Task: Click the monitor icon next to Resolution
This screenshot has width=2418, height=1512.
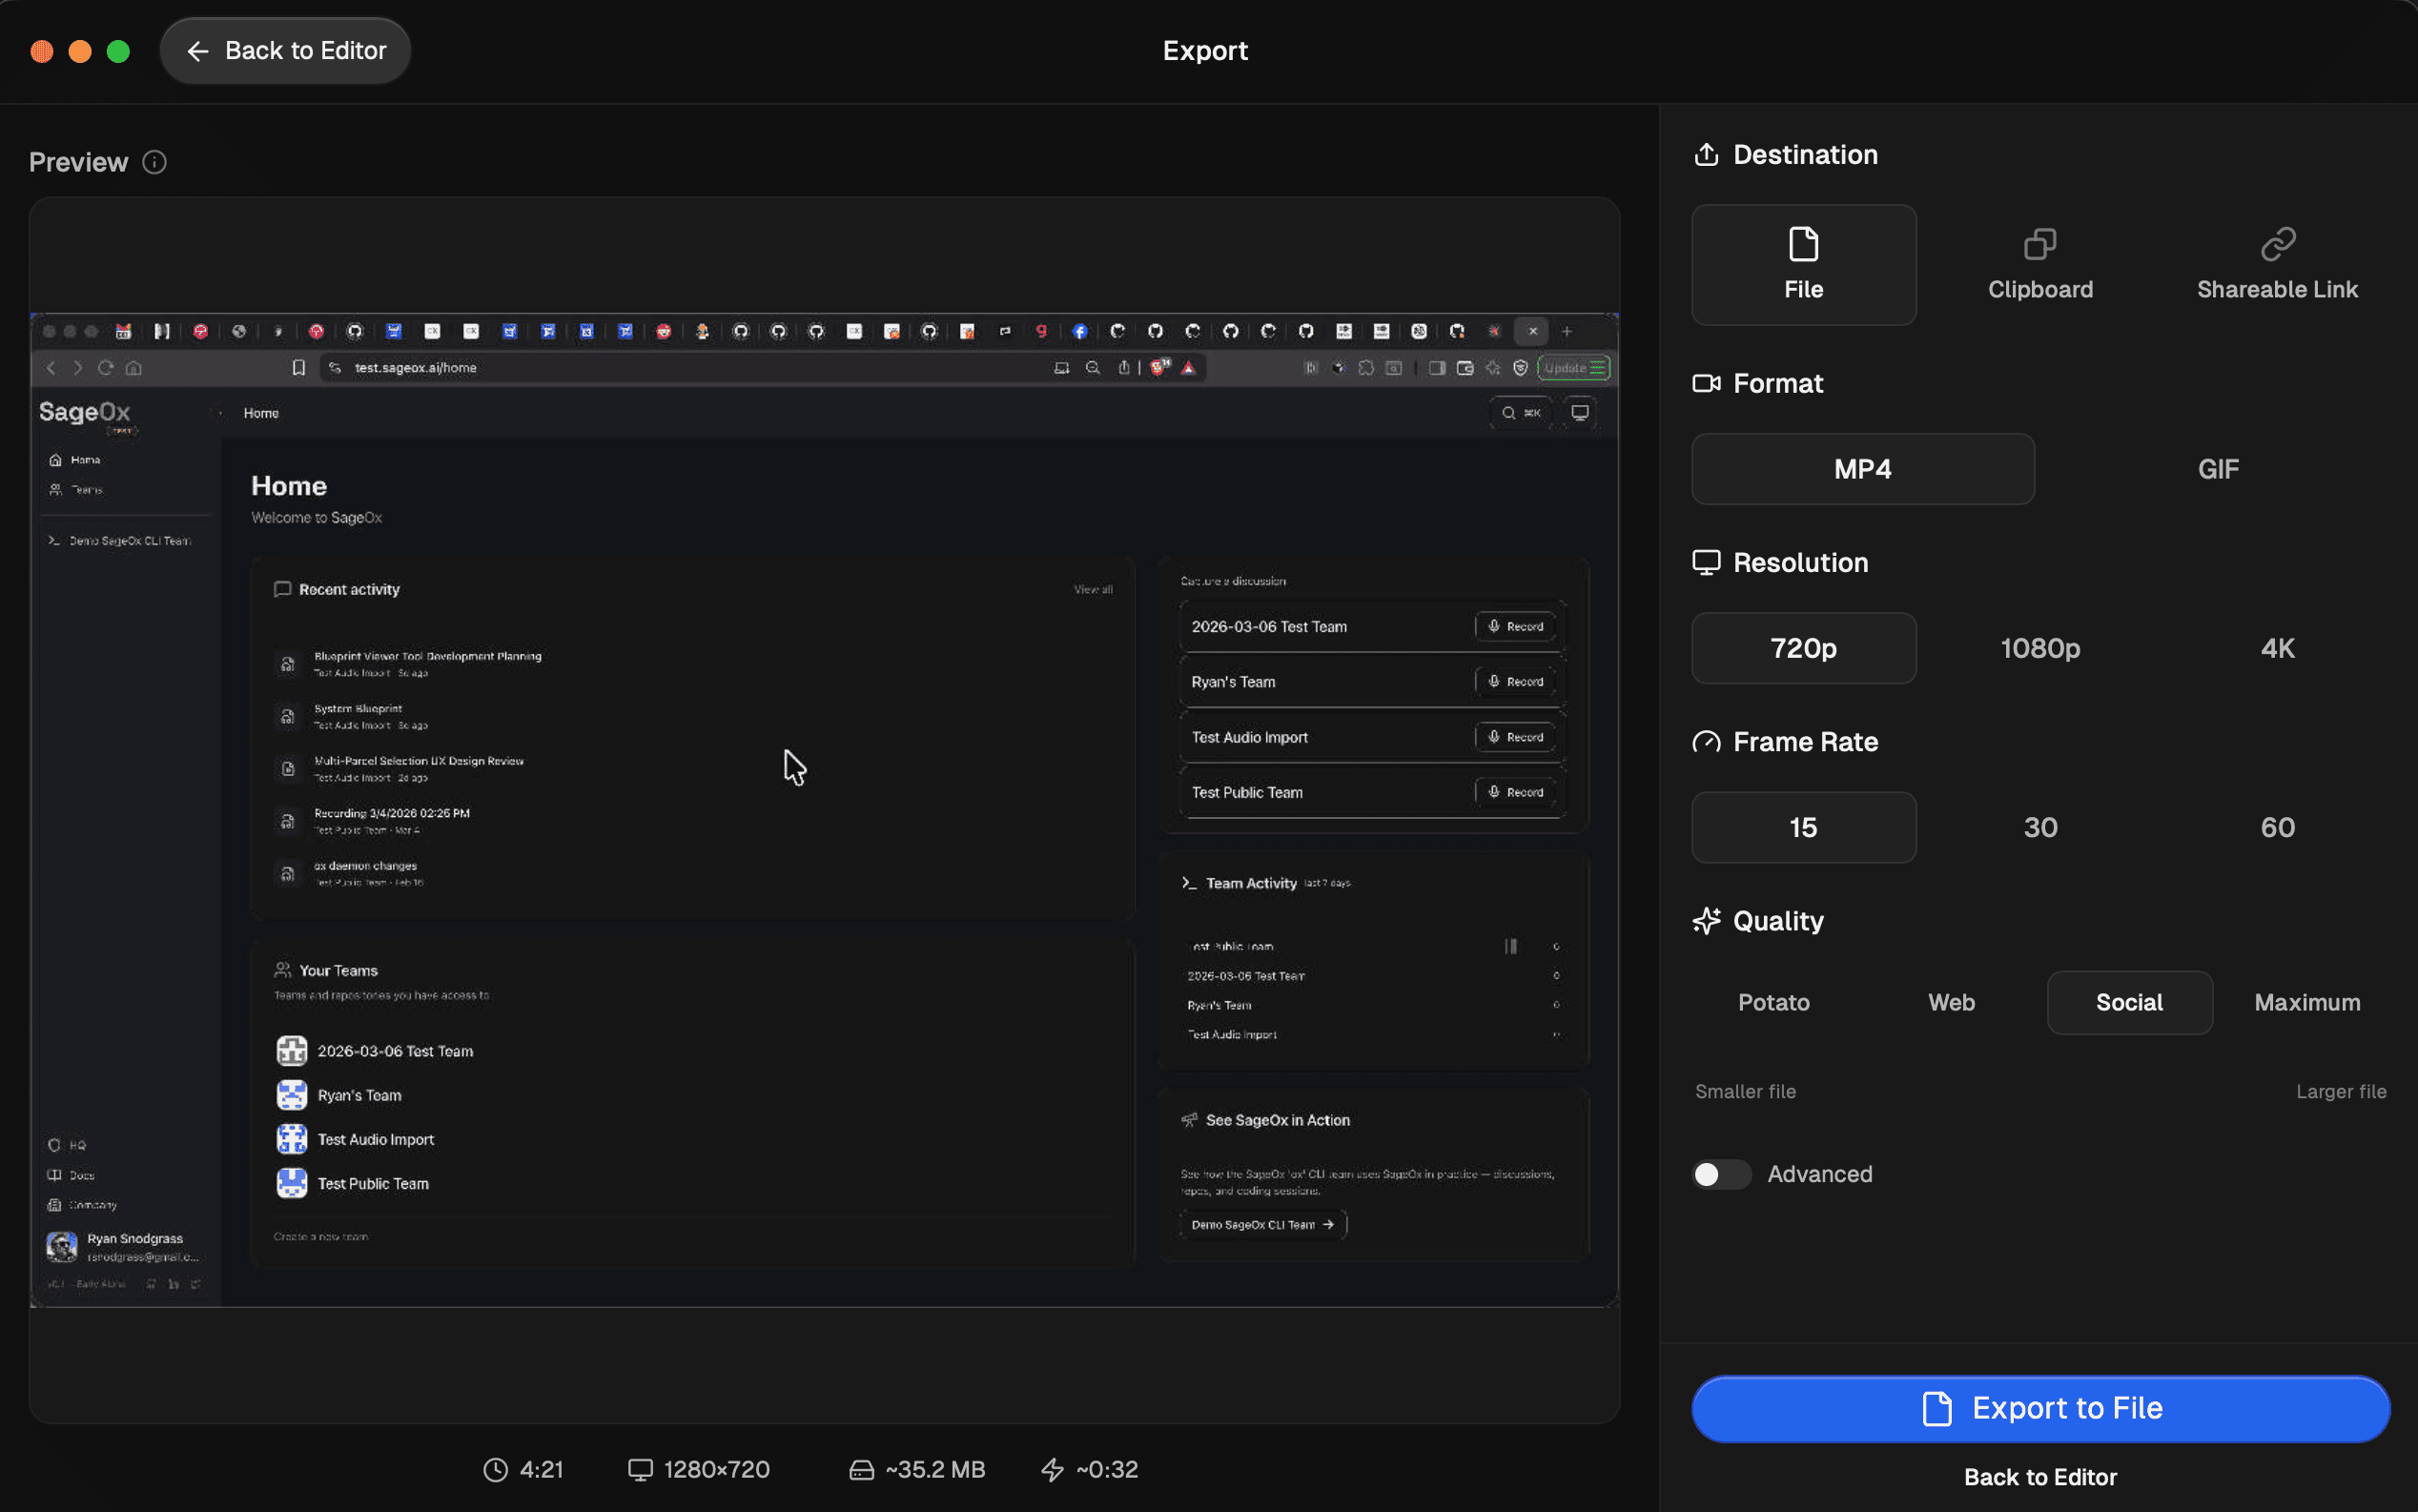Action: [1706, 562]
